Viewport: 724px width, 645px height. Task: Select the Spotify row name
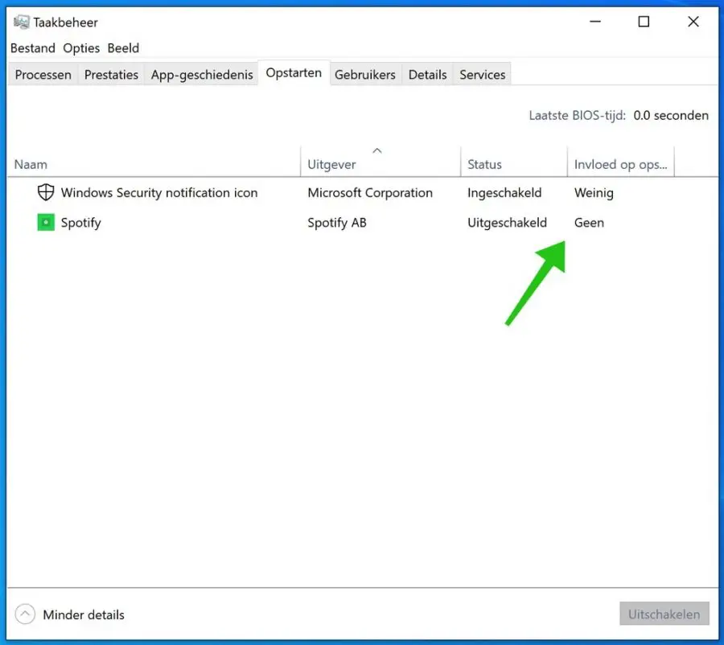[80, 223]
